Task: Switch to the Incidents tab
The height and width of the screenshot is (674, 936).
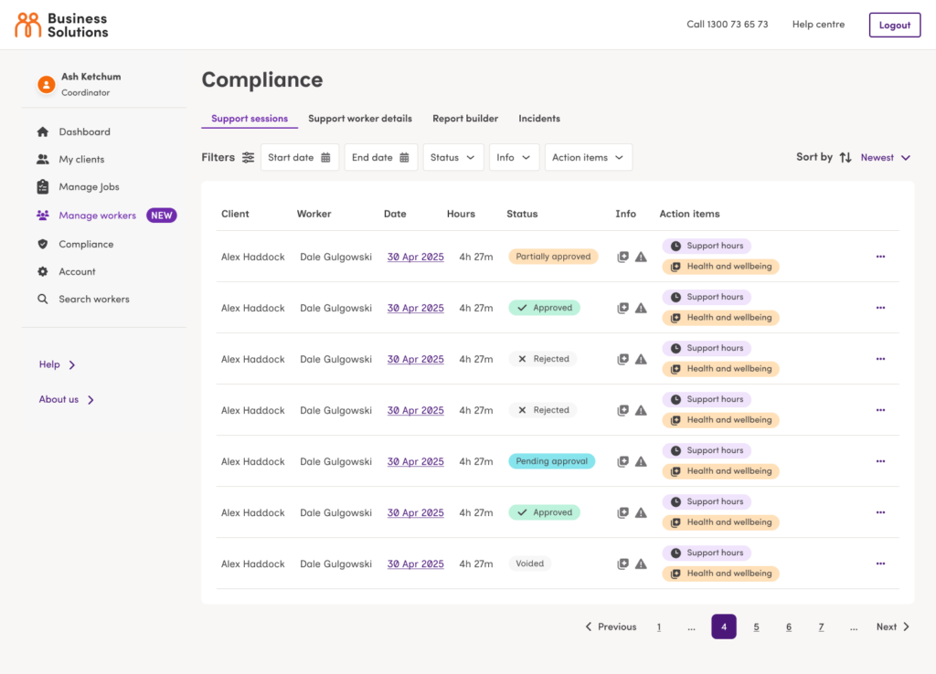Action: (x=539, y=119)
